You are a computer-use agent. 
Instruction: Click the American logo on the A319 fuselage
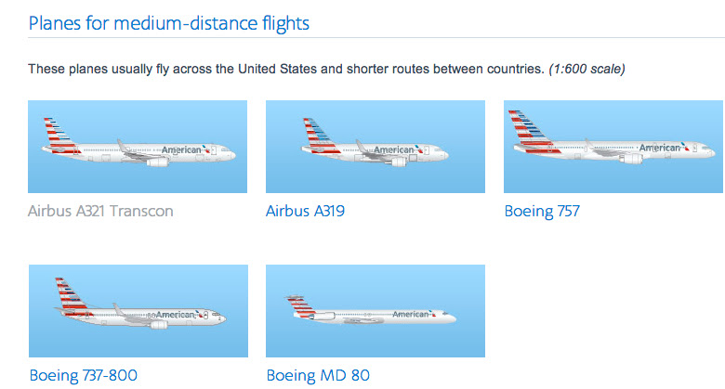(393, 149)
